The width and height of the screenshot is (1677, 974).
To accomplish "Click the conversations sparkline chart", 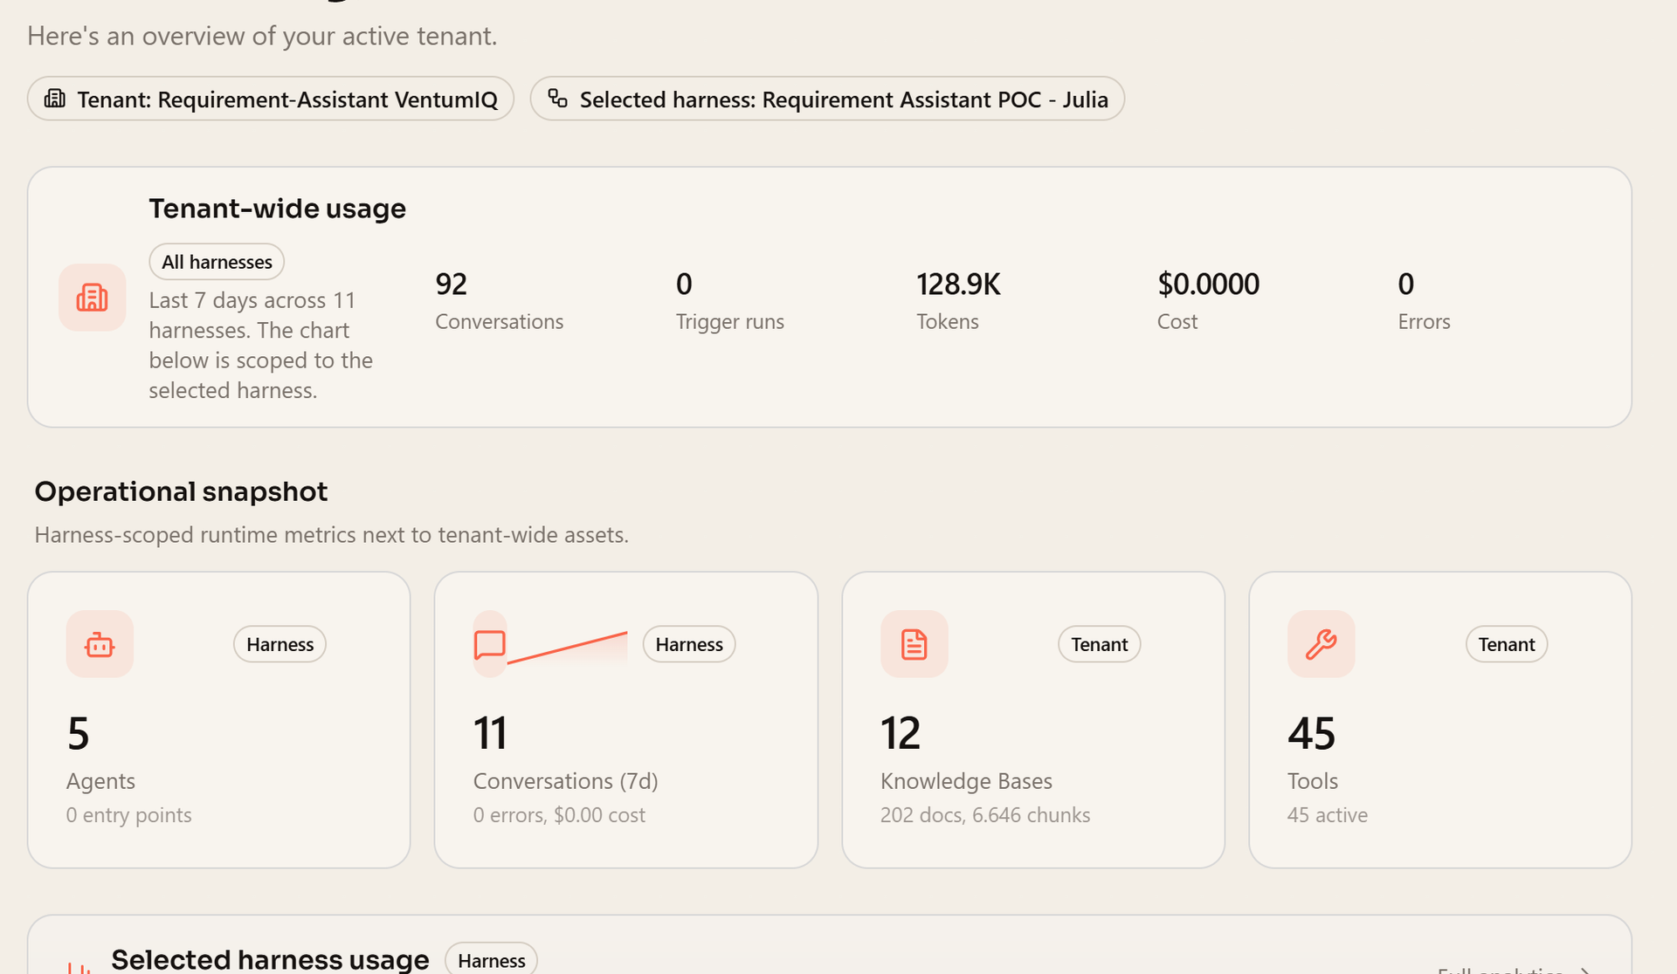I will click(568, 648).
